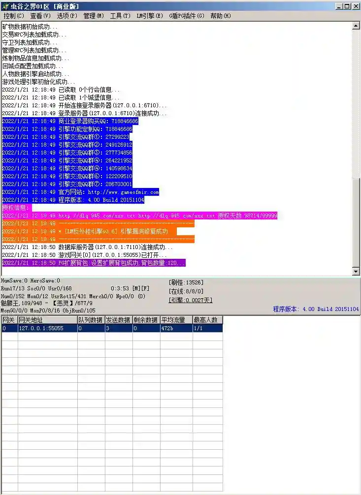Click orange line LM反外挂引擎 引擎漏洞修复成功
Screen dimensions: 361x495
click(x=90, y=231)
